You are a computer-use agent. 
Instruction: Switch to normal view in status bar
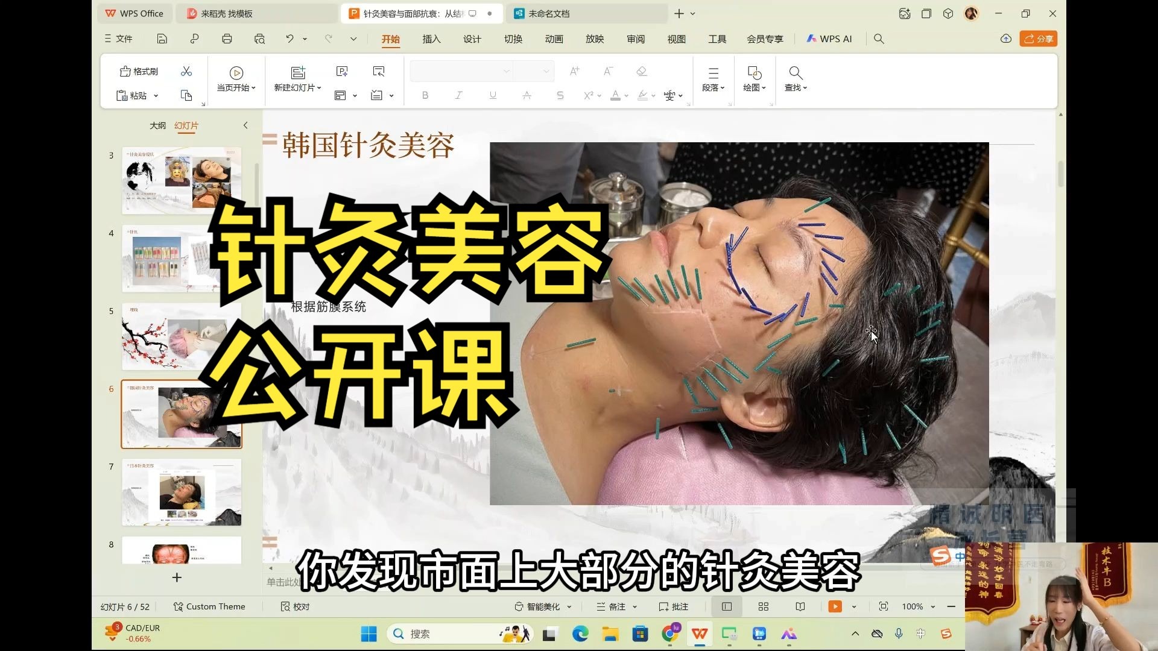727,607
